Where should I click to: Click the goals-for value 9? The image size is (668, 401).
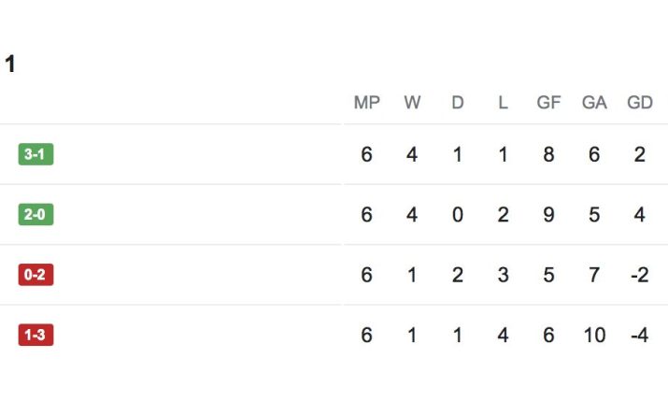click(x=548, y=215)
